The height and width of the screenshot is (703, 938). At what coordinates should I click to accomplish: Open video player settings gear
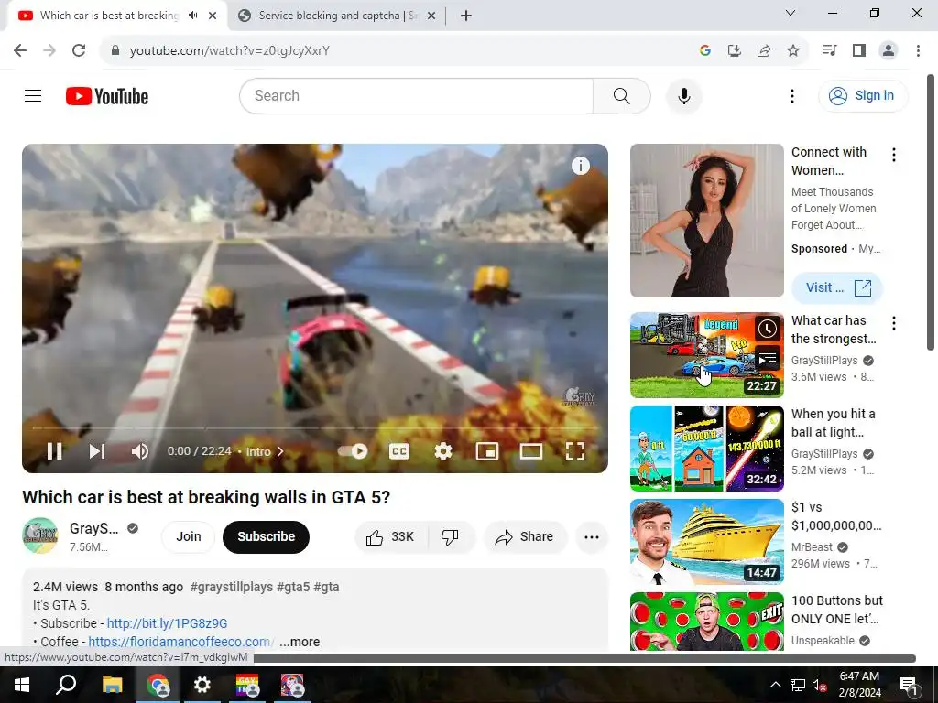pyautogui.click(x=443, y=451)
